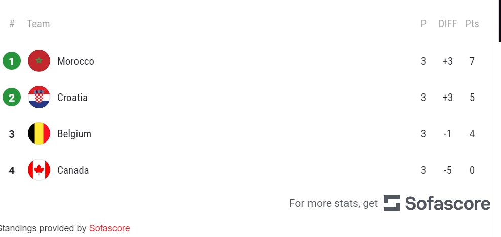Viewport: 501px width, 237px height.
Task: Click the Sofascore logo icon
Action: [392, 203]
